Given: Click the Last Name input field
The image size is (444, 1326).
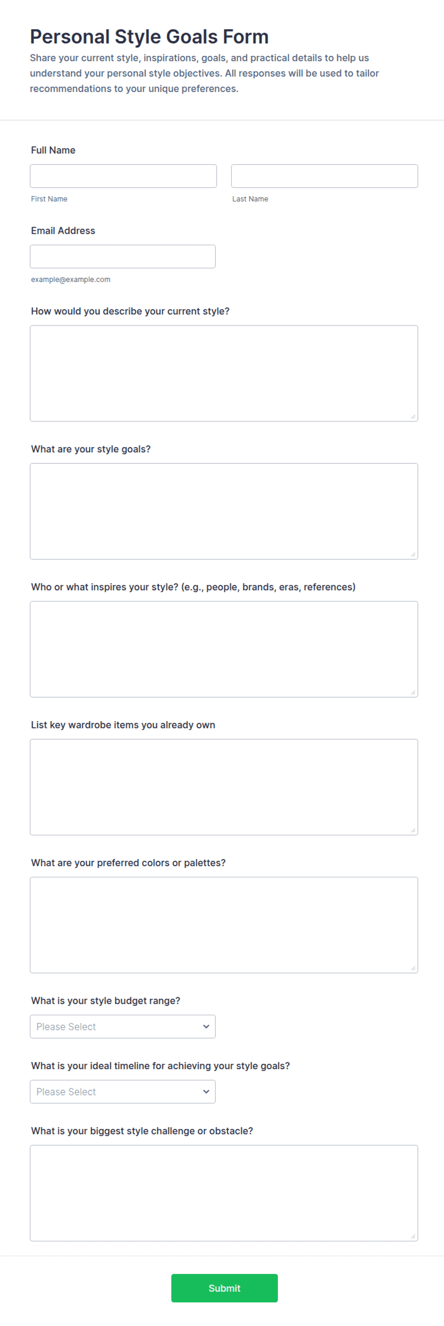Looking at the screenshot, I should (x=325, y=176).
